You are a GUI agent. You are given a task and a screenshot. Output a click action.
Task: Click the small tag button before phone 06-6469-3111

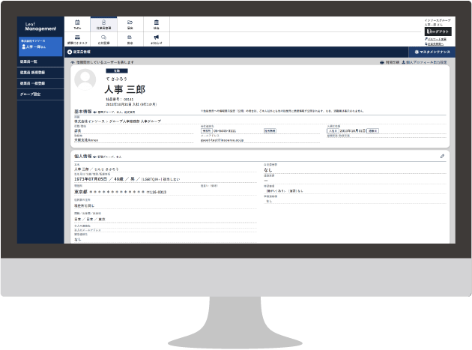(207, 130)
